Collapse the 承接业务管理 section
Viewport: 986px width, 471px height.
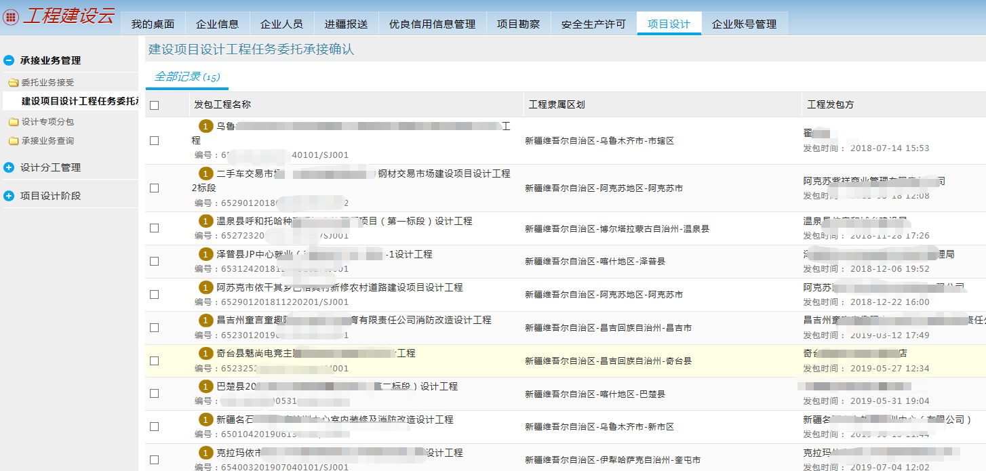(x=9, y=60)
